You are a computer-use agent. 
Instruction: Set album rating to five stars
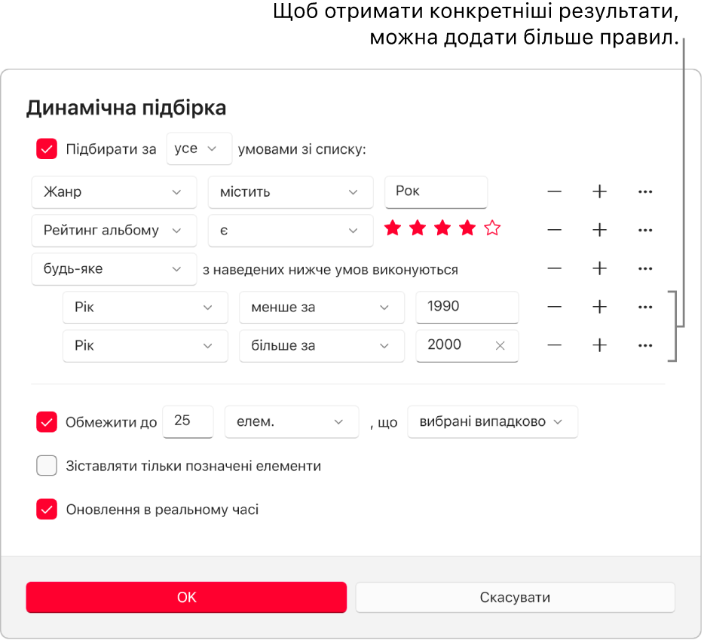pos(491,228)
